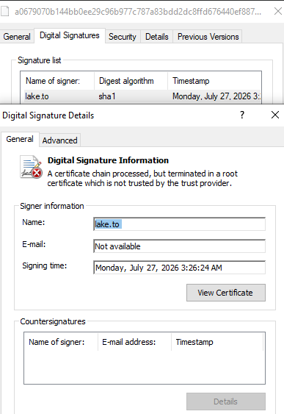This screenshot has width=284, height=414.
Task: Close the file properties window
Action: pyautogui.click(x=278, y=11)
